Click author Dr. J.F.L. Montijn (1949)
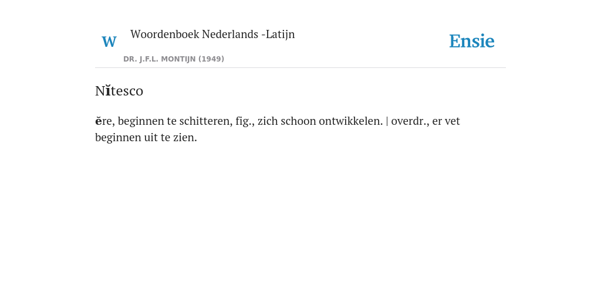 (174, 59)
